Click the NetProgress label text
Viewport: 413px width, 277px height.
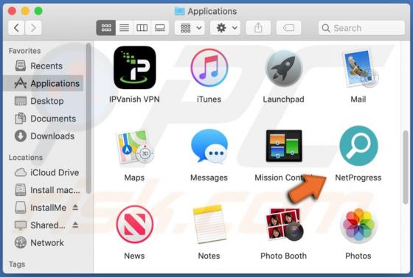(358, 178)
